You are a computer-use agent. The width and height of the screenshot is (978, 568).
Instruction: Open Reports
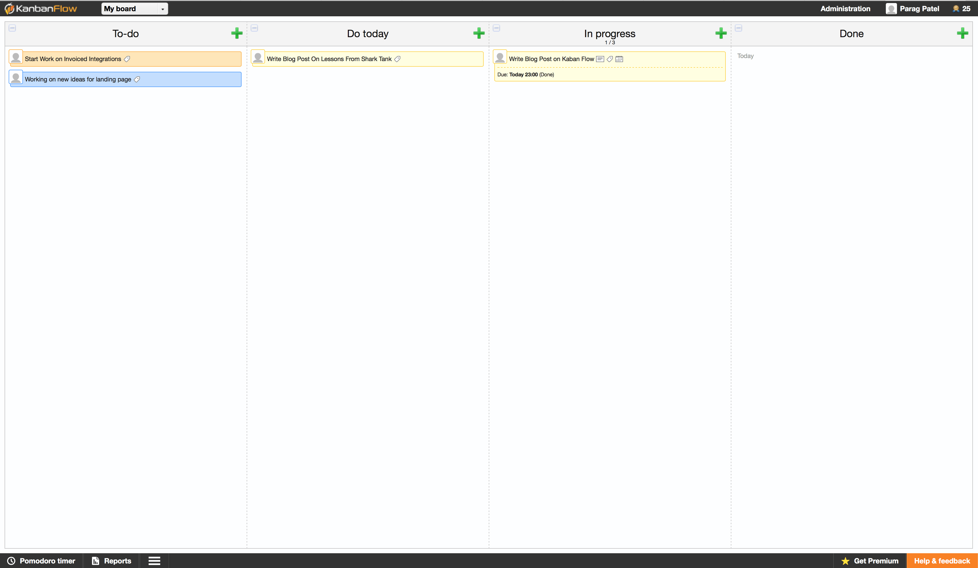(x=111, y=561)
